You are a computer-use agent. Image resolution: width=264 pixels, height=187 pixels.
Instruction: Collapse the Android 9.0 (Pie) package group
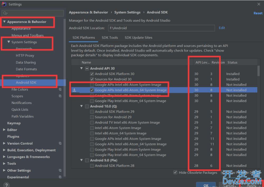point(82,160)
